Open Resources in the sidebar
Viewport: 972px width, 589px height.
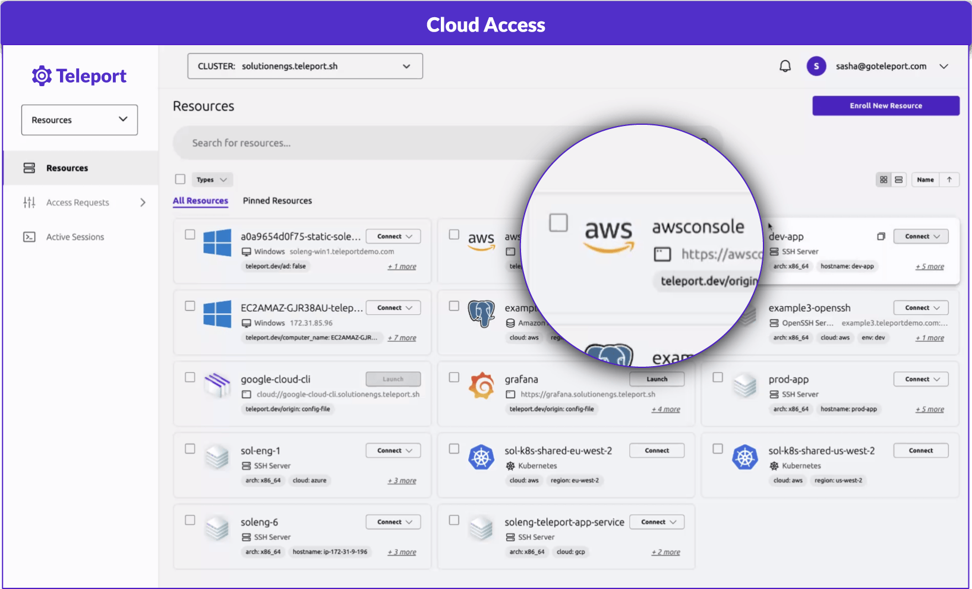pos(81,168)
